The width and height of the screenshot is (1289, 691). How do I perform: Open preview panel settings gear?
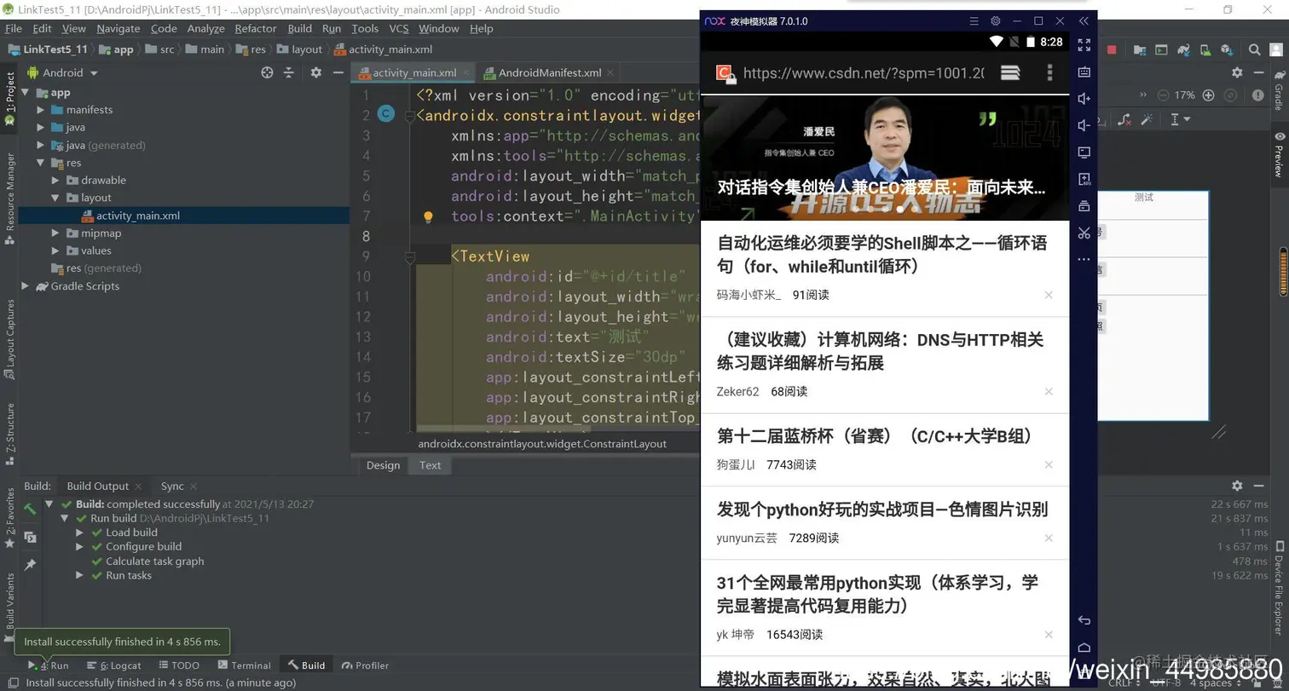point(1237,74)
